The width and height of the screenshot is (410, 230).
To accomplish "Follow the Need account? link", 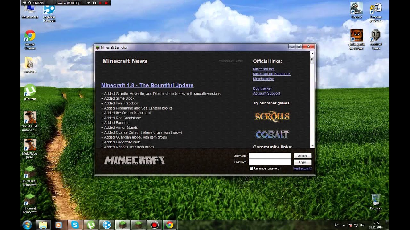I will (302, 168).
